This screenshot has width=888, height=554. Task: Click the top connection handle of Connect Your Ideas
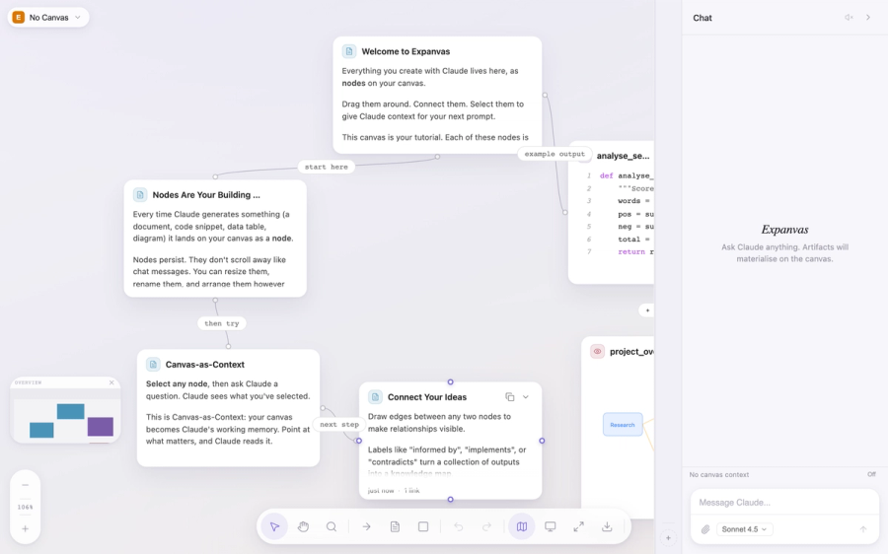[450, 381]
